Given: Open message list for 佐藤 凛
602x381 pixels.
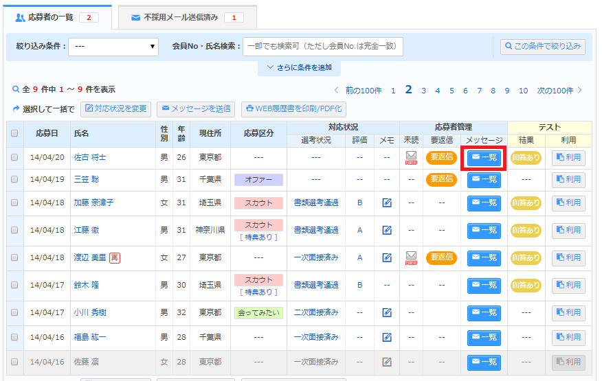Looking at the screenshot, I should pos(484,362).
